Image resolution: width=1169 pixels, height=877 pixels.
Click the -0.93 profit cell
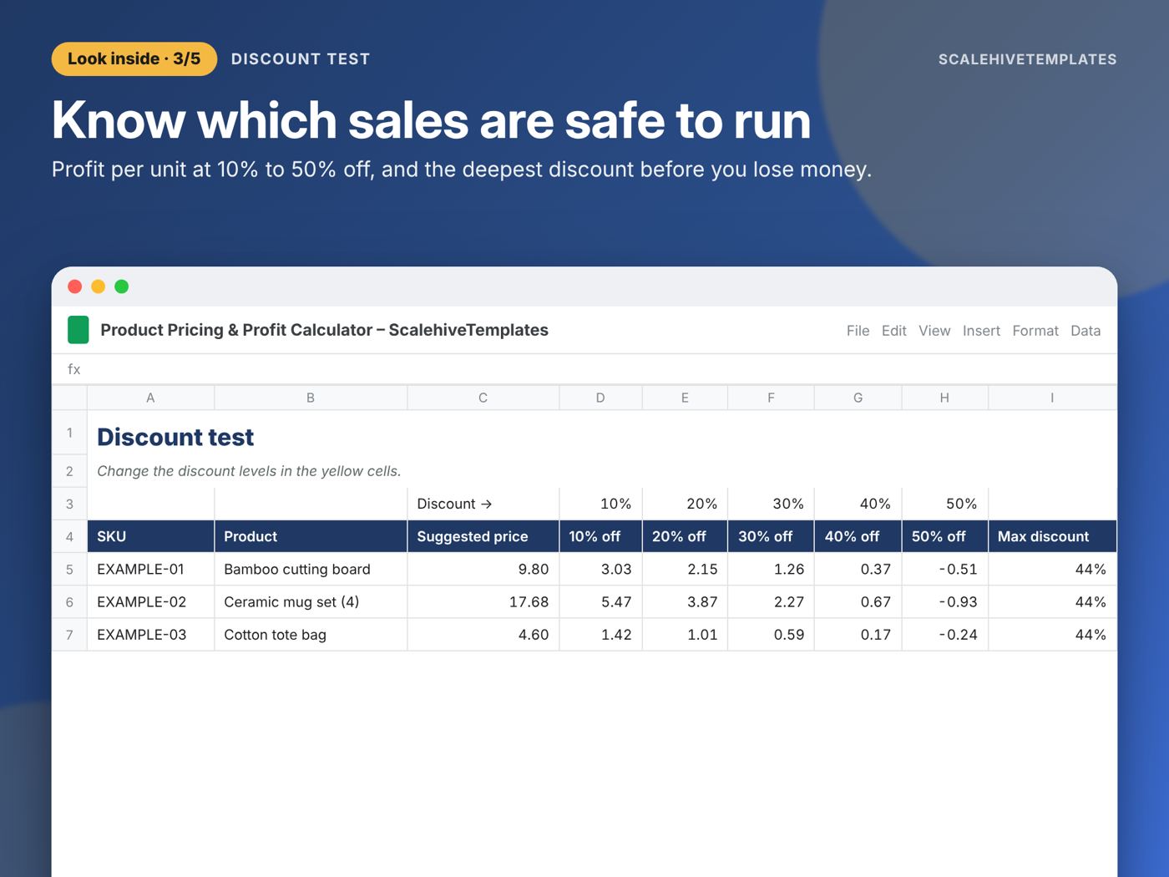pos(944,601)
